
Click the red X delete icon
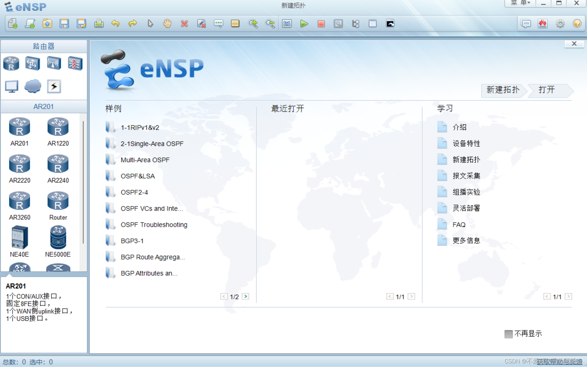(184, 23)
